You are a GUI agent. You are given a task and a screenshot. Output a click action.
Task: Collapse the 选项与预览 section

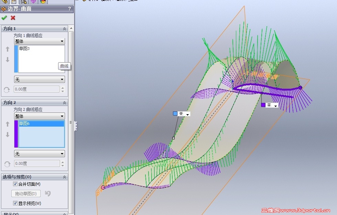[64, 177]
